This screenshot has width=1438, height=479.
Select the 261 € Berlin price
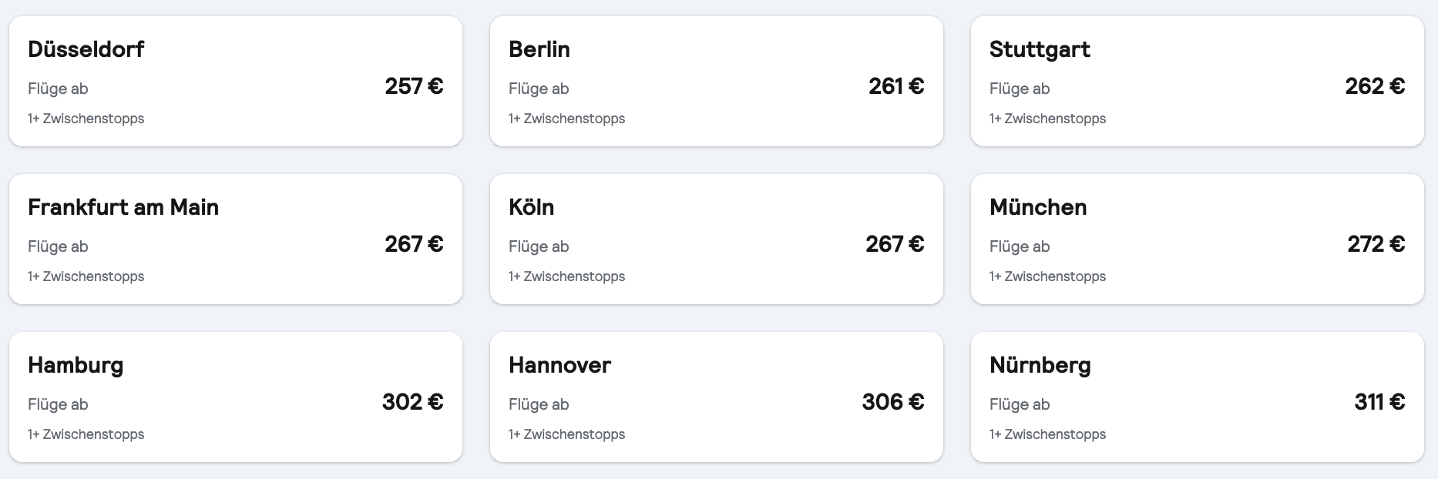click(x=895, y=87)
